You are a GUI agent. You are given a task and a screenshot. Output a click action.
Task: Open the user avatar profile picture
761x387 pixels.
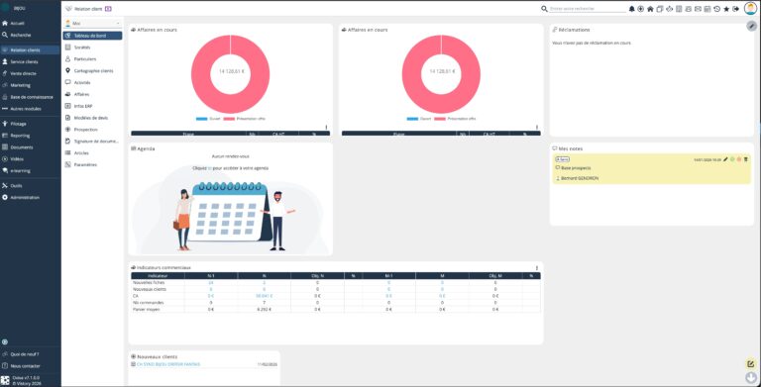click(x=750, y=8)
